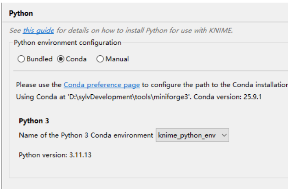The width and height of the screenshot is (288, 189).
Task: Open the 'this guide' hyperlink
Action: 39,31
